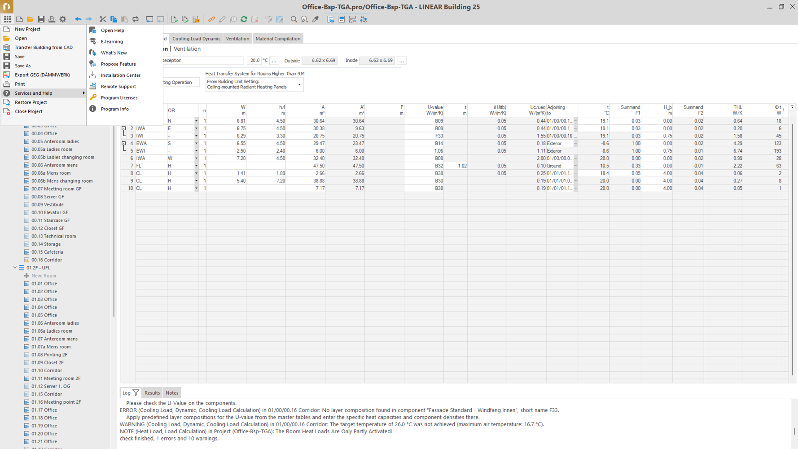Image resolution: width=798 pixels, height=449 pixels.
Task: Switch to Notes tab
Action: coord(172,393)
